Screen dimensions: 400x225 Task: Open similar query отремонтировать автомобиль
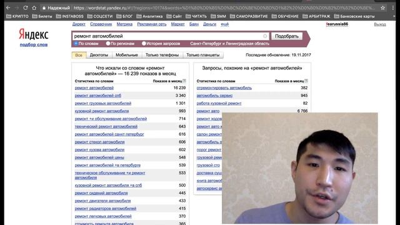(224, 87)
